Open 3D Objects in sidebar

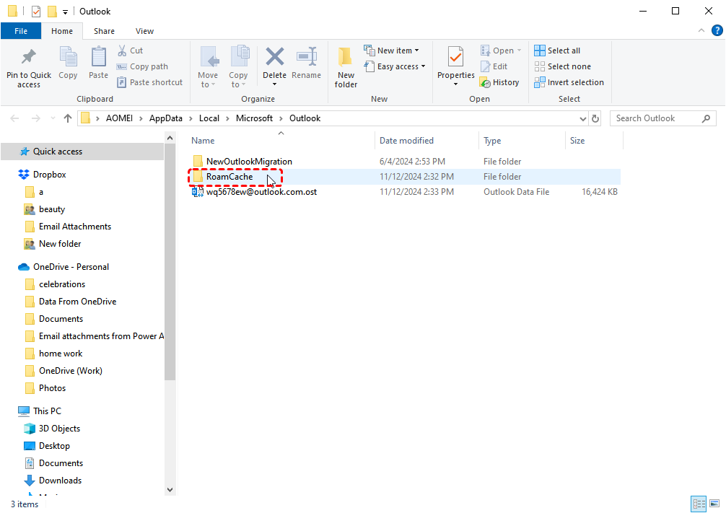[x=59, y=429]
